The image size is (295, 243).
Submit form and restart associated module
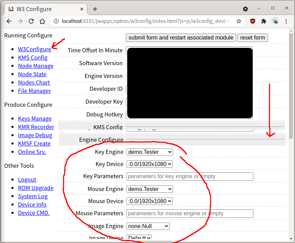click(181, 38)
